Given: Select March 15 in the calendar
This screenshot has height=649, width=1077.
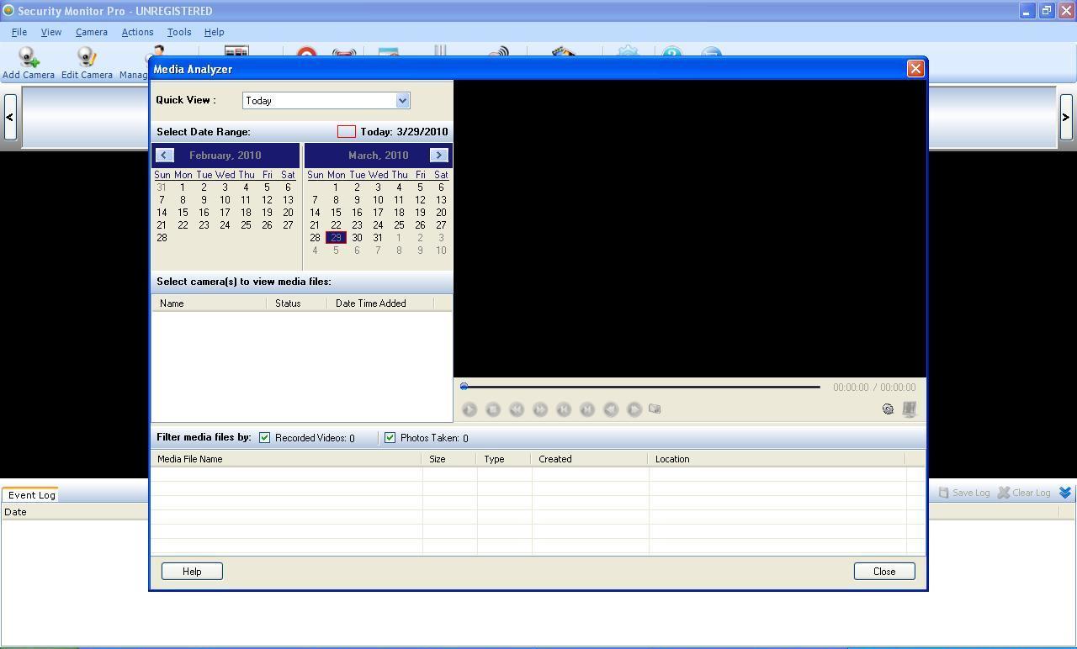Looking at the screenshot, I should [x=336, y=213].
